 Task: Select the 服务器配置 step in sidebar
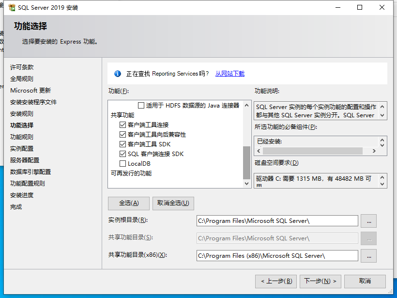pyautogui.click(x=25, y=160)
